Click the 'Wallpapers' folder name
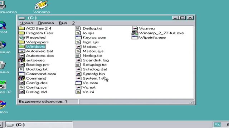Image resolution: width=229 pixels, height=128 pixels. [x=37, y=42]
